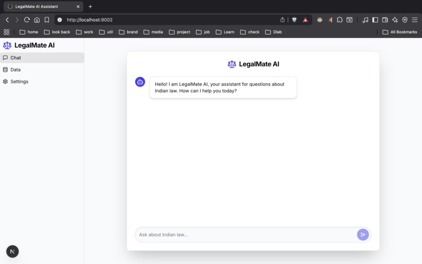This screenshot has width=422, height=264.
Task: Open the Learn bookmarks folder
Action: click(225, 32)
